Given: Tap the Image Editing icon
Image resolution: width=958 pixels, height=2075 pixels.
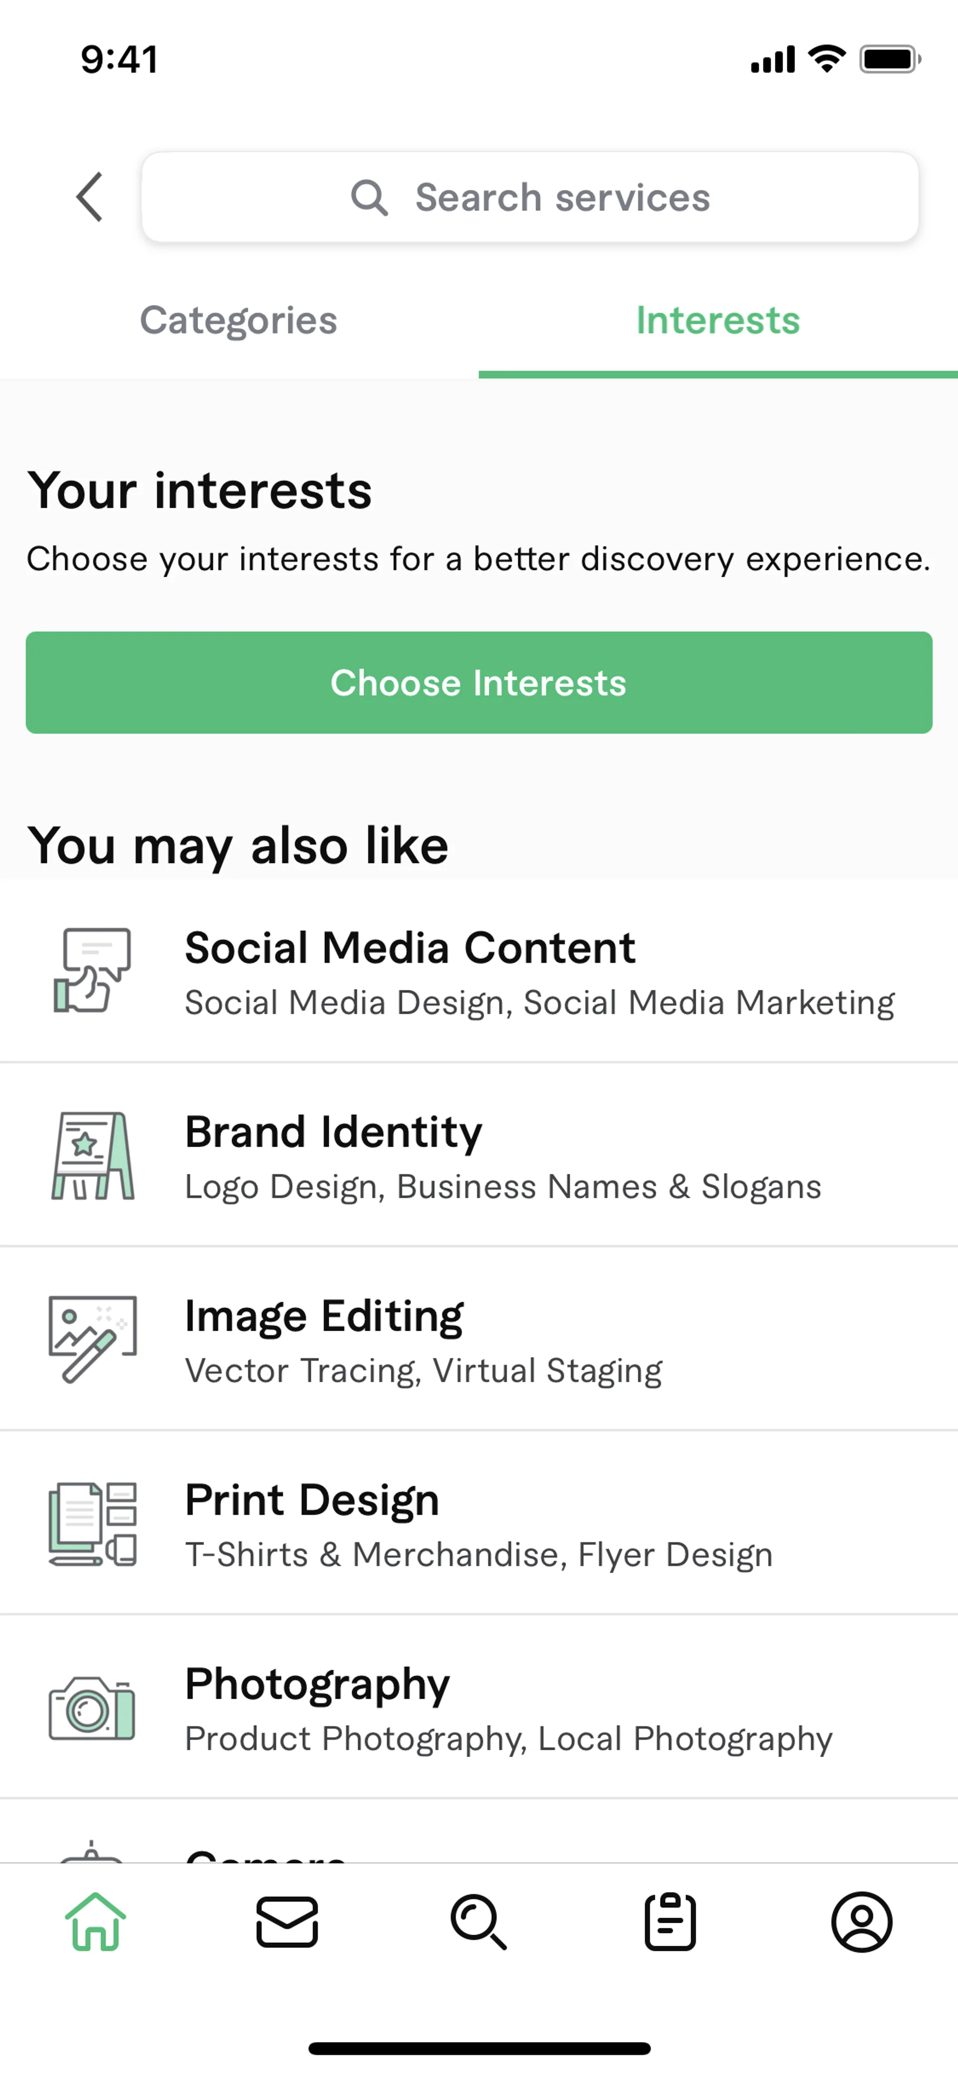Looking at the screenshot, I should [x=93, y=1339].
